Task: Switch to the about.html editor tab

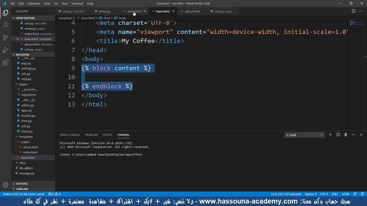Action: [x=193, y=11]
